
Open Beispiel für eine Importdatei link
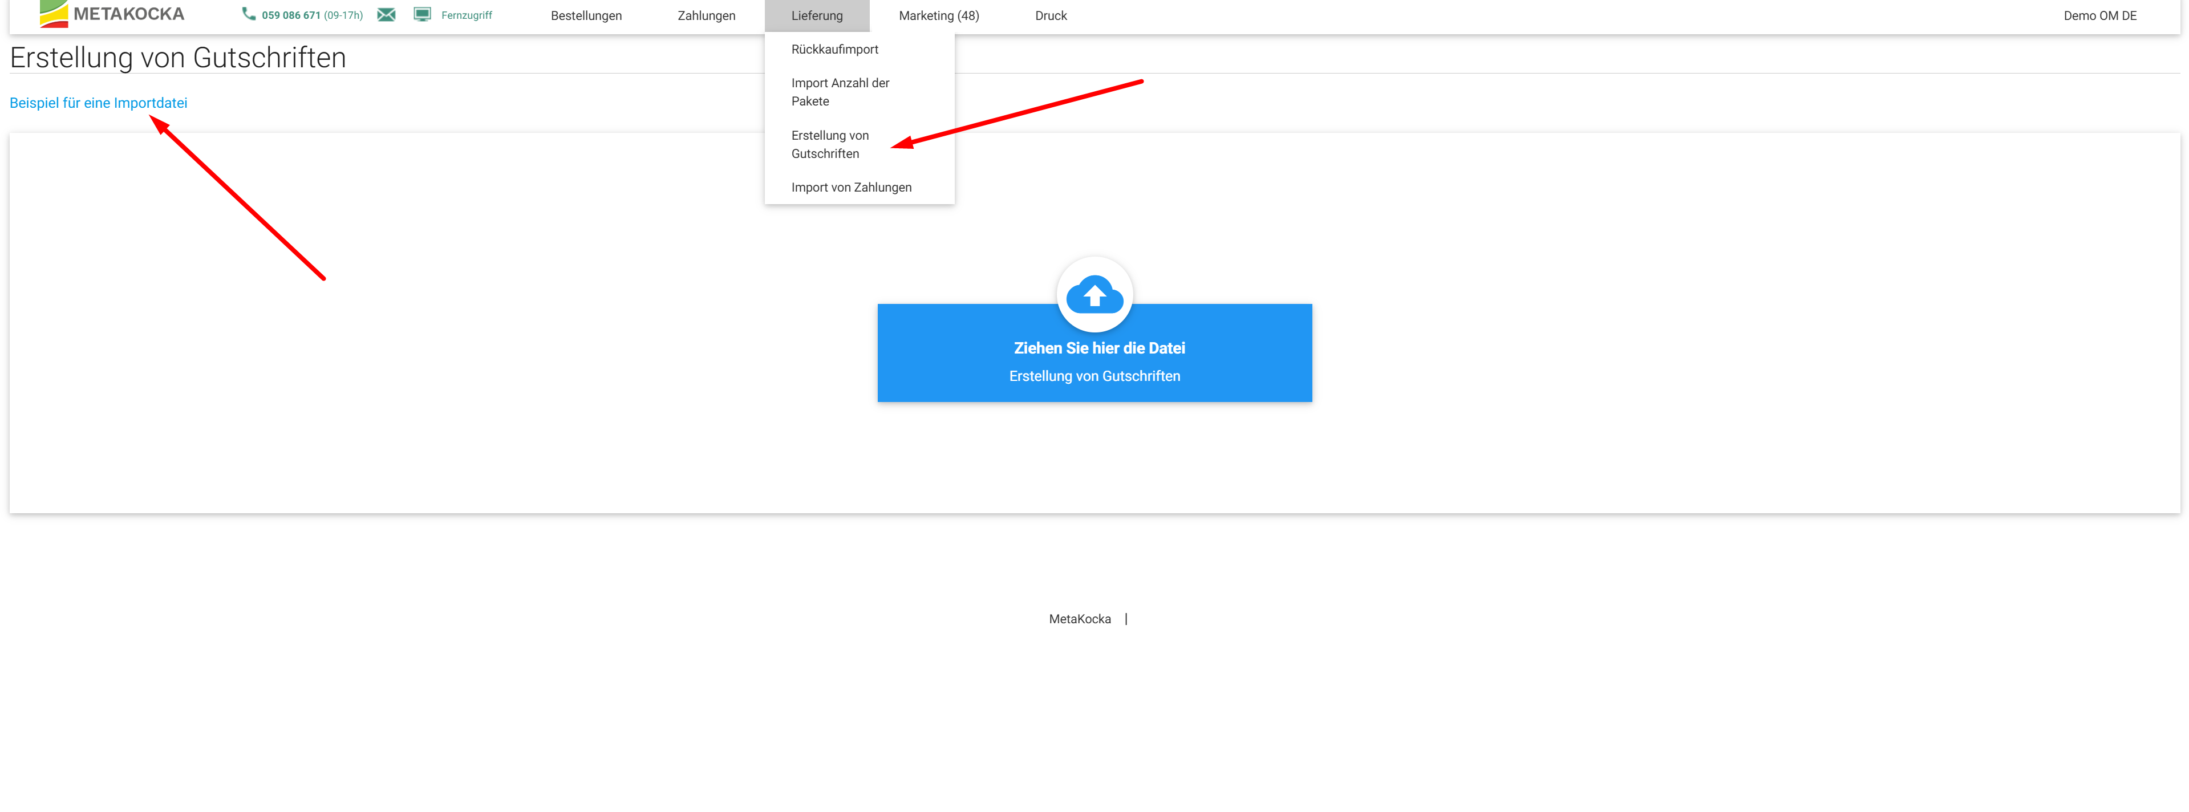pyautogui.click(x=99, y=103)
